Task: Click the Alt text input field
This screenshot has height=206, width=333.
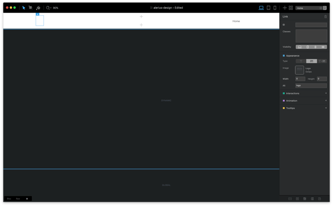Action: pos(311,85)
